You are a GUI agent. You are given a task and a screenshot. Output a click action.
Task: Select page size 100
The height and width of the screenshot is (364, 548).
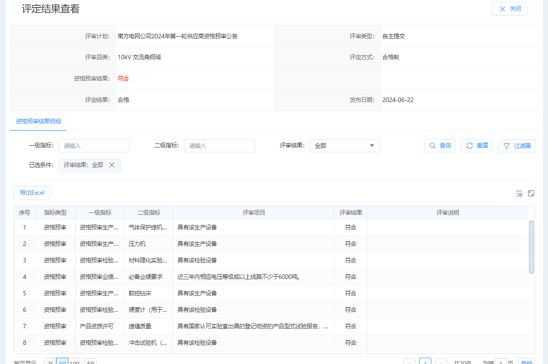click(x=74, y=362)
